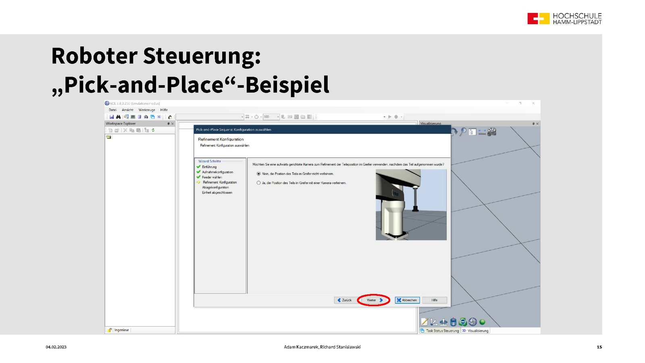Select 'Nein, die Position nicht verfeinern' option
The width and height of the screenshot is (645, 363).
coord(259,174)
